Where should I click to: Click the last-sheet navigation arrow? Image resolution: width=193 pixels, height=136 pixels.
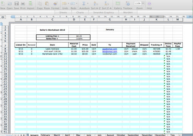click(24, 135)
